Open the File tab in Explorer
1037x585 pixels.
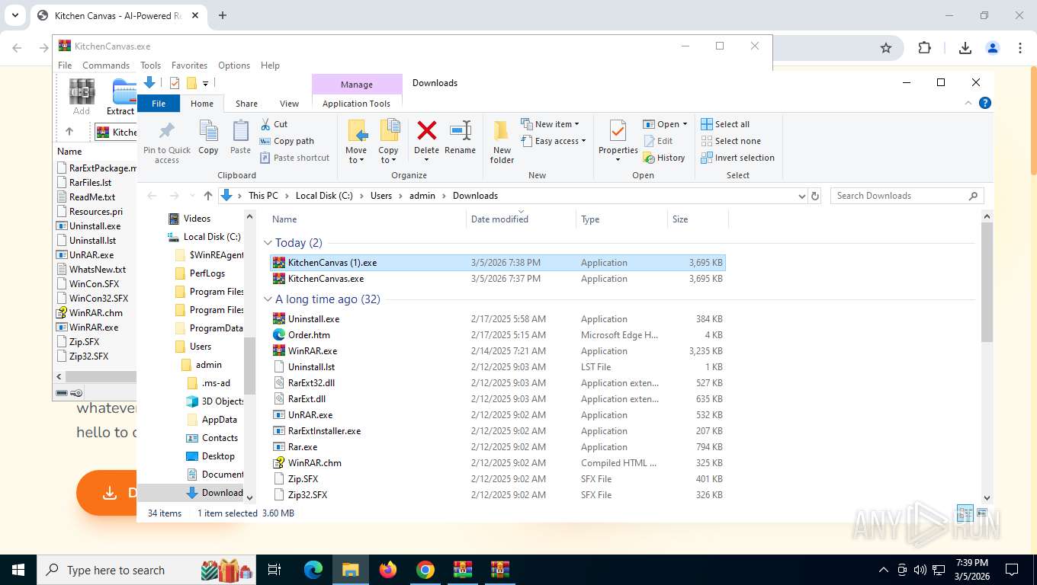(x=159, y=104)
